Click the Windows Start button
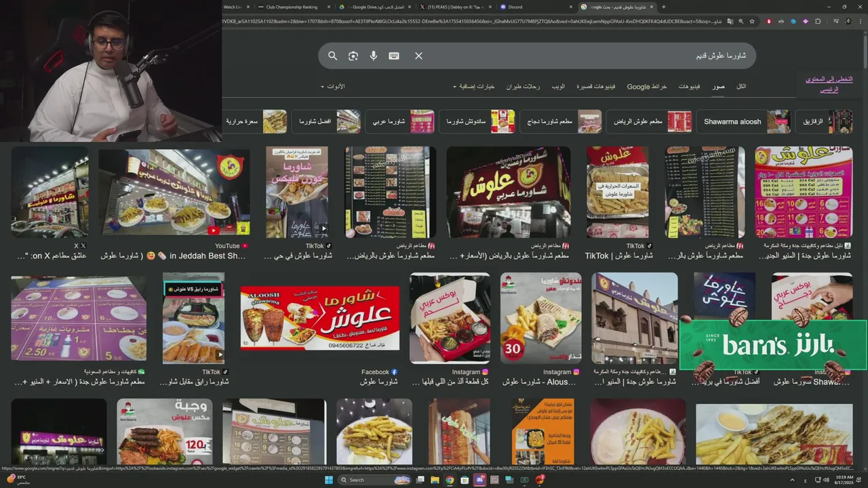The width and height of the screenshot is (868, 488). coord(329,480)
